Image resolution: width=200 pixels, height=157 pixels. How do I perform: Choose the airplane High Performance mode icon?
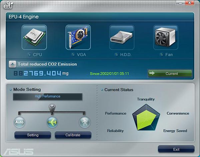tap(52, 122)
